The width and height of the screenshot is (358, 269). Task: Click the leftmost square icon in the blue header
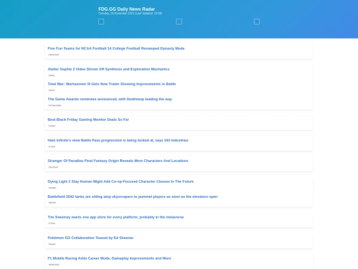point(101,21)
